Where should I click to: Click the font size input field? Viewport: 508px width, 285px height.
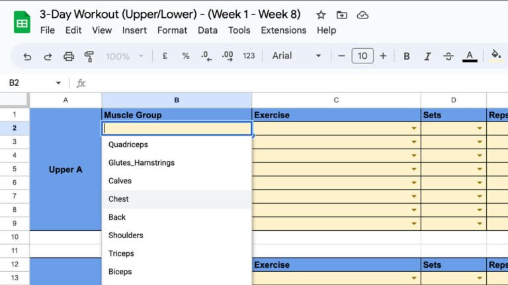click(x=362, y=56)
